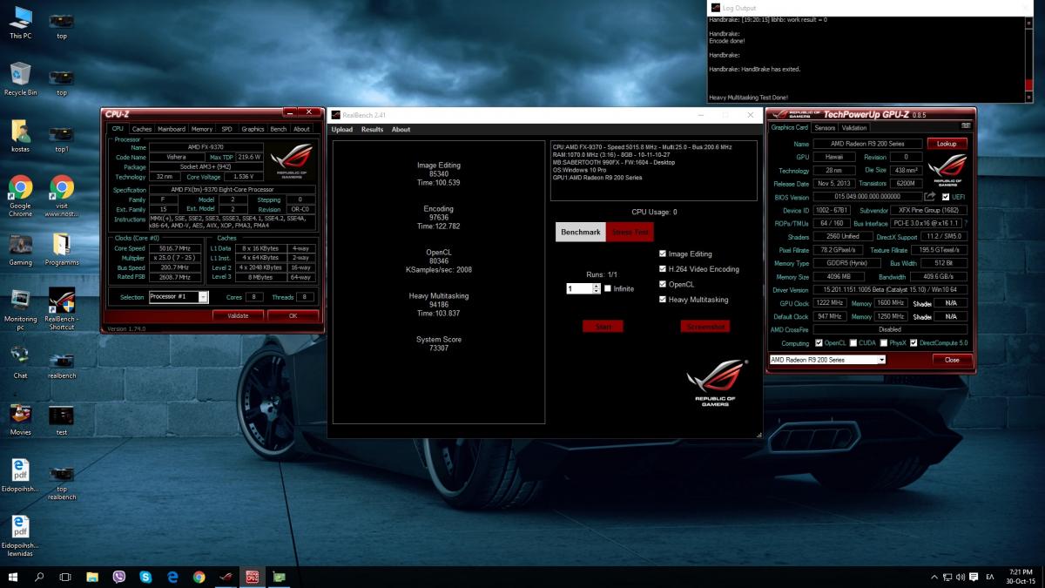Open the Upload menu in RealBench

342,130
